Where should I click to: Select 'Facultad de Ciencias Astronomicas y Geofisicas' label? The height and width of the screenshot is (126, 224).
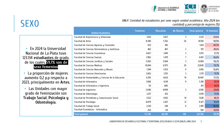pyautogui.click(x=97, y=49)
